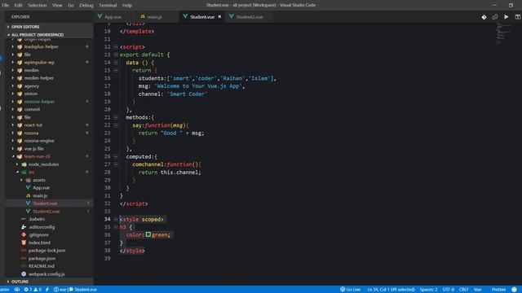The image size is (522, 293).
Task: Click the .gitignore git icon
Action: click(24, 235)
